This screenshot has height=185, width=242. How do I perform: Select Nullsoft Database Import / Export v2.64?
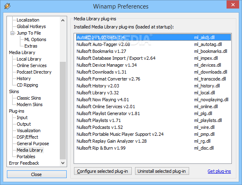[x=154, y=58]
